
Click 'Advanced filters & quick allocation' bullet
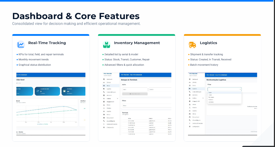tap(124, 65)
